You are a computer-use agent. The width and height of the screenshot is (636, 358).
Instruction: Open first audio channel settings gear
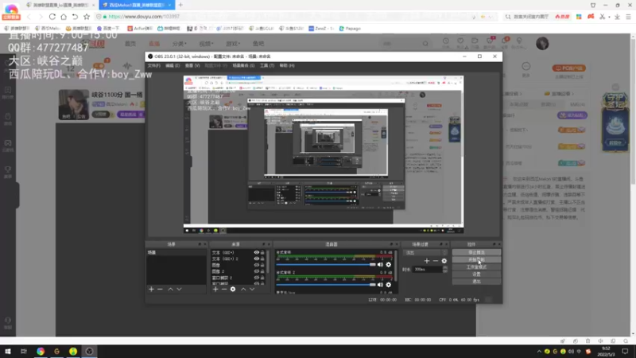tap(389, 265)
